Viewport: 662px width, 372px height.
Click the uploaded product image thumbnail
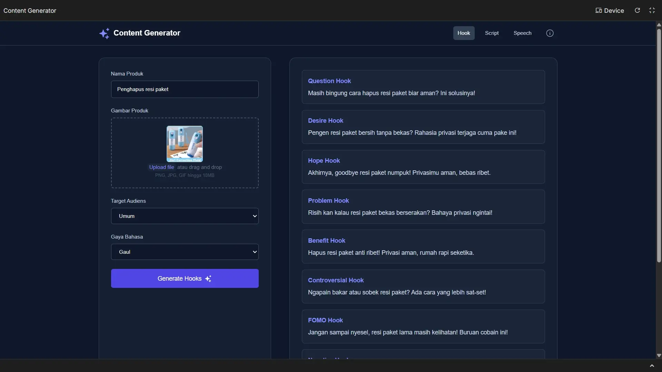click(x=185, y=144)
